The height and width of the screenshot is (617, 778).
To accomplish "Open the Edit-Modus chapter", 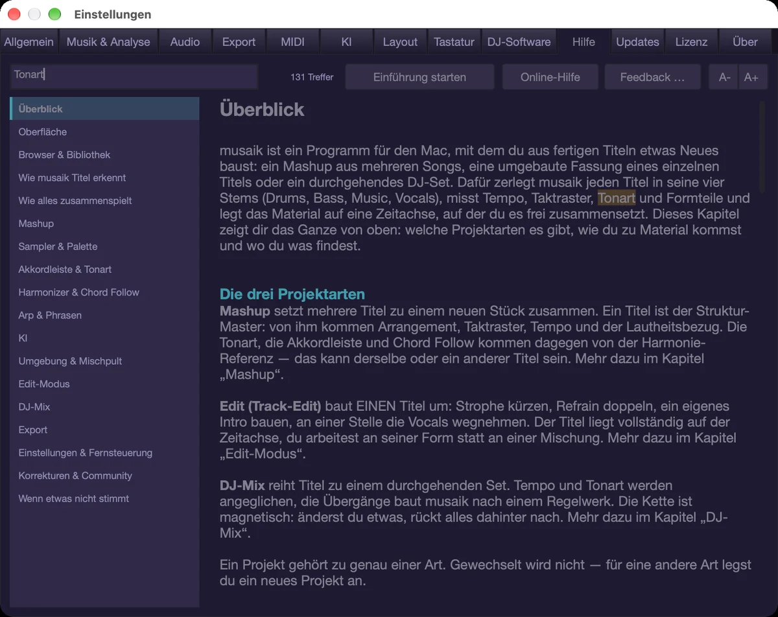I will pos(105,384).
